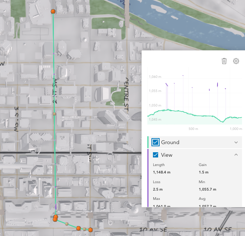Click the Gain value 1.5 m
The height and width of the screenshot is (236, 245).
coord(203,172)
